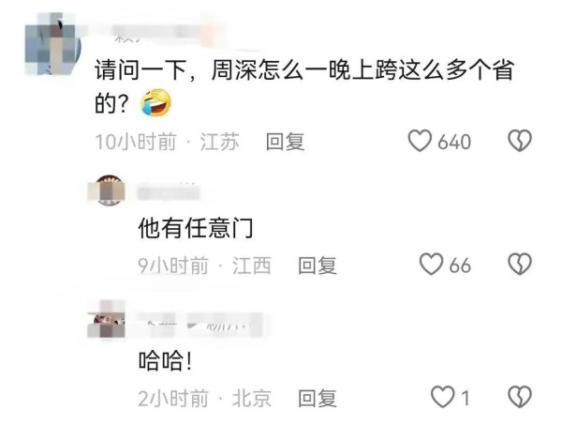
Task: Tap the '哈哈!' reply text
Action: (x=165, y=361)
